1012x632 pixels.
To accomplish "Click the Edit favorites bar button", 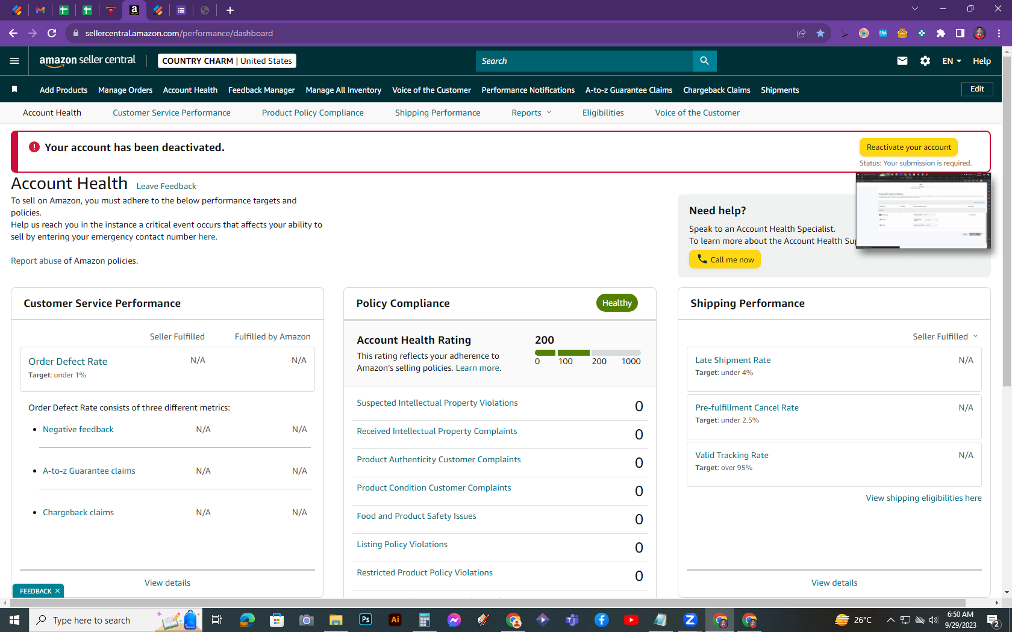I will point(977,89).
